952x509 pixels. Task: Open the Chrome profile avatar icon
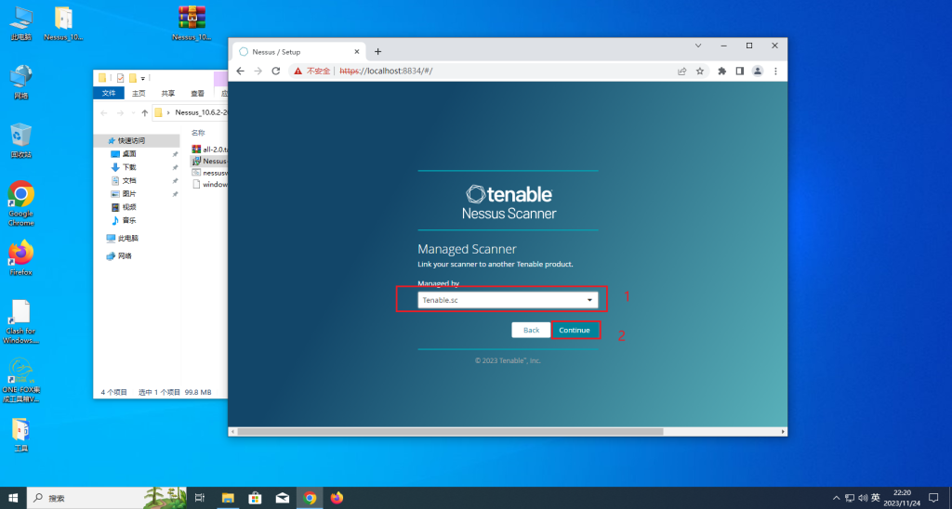[758, 71]
